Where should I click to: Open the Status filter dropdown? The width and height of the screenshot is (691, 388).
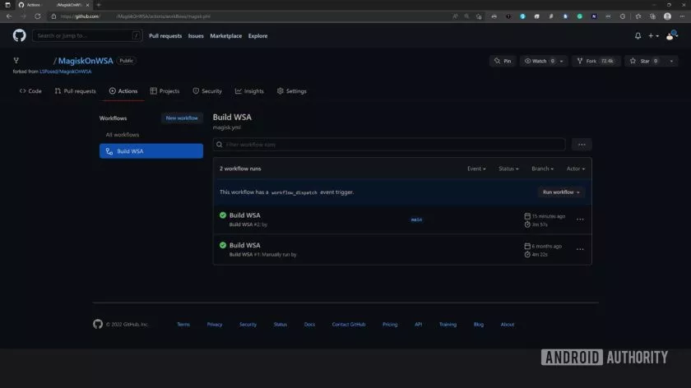pyautogui.click(x=508, y=169)
